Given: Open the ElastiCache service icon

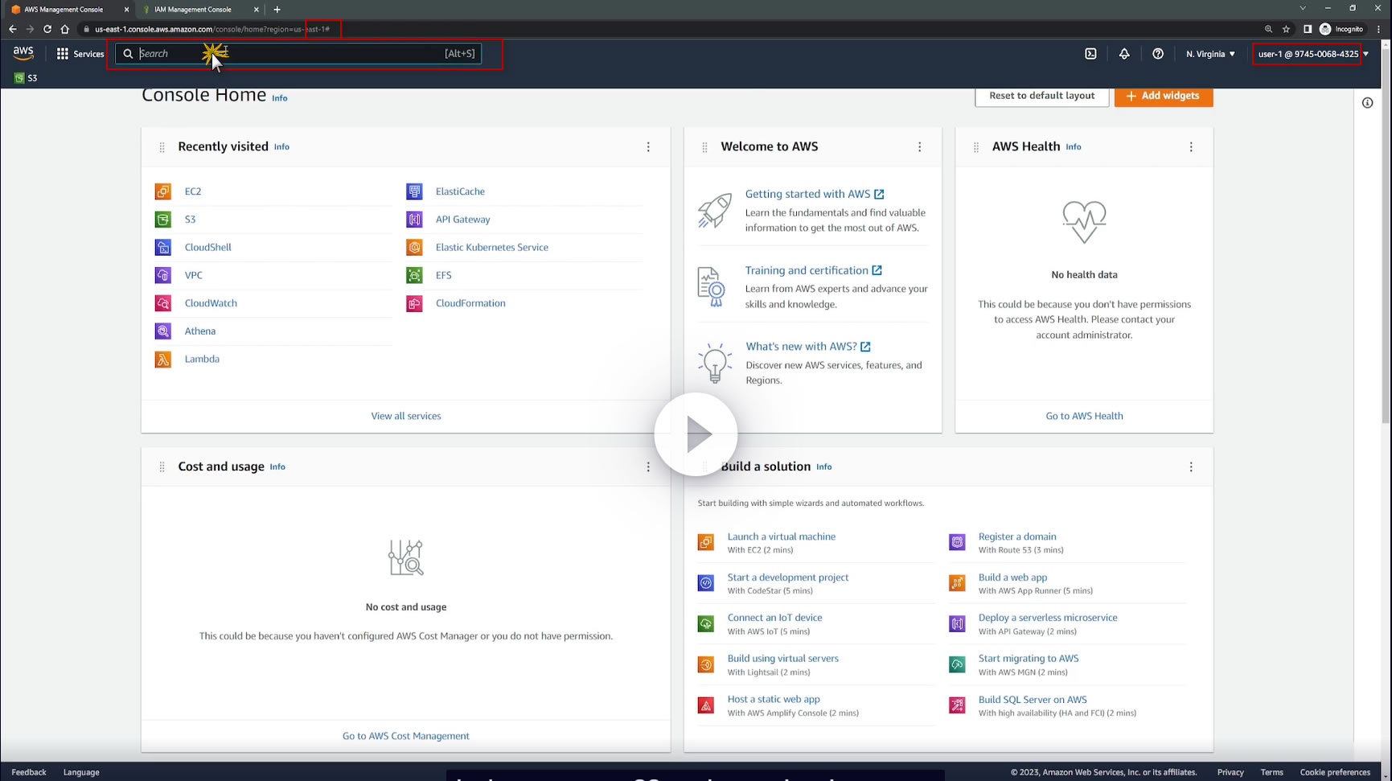Looking at the screenshot, I should pos(414,191).
